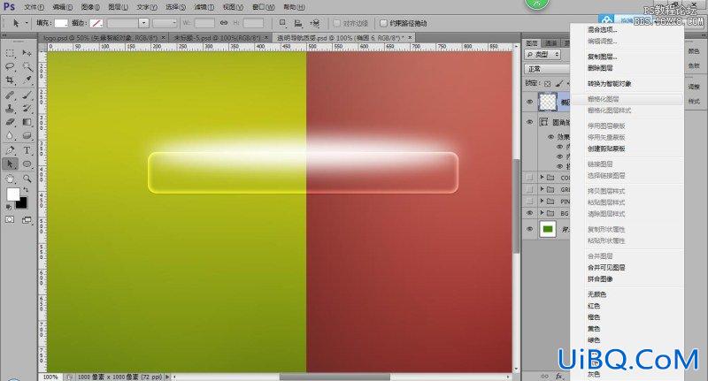708x381 pixels.
Task: Select the Clone Stamp tool
Action: [x=10, y=109]
